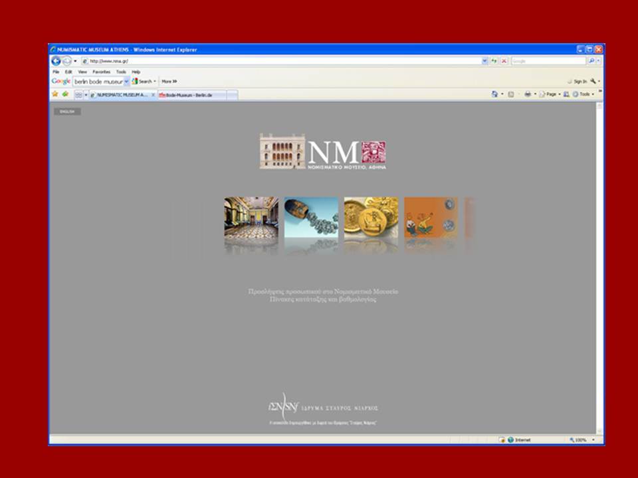
Task: Click Sign In on the Google toolbar
Action: click(578, 82)
